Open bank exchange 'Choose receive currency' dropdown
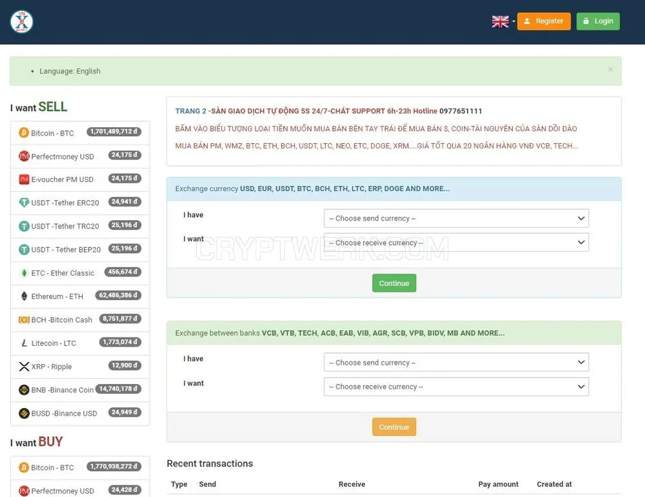645x497 pixels. click(456, 387)
